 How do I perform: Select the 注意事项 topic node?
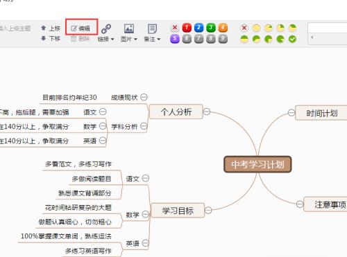(x=325, y=204)
